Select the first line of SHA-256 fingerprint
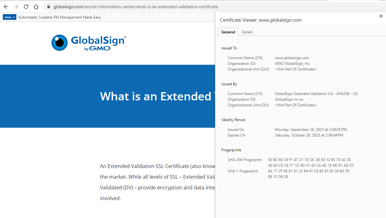 point(309,160)
